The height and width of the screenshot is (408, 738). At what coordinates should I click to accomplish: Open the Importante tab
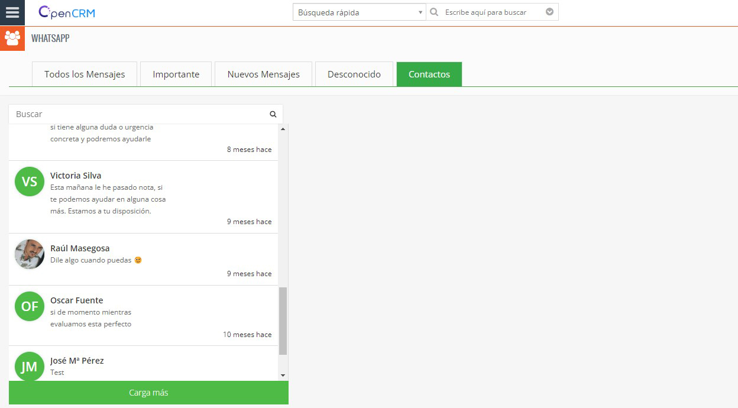176,74
